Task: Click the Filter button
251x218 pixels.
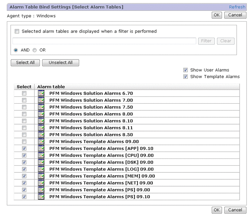Action: (x=206, y=41)
